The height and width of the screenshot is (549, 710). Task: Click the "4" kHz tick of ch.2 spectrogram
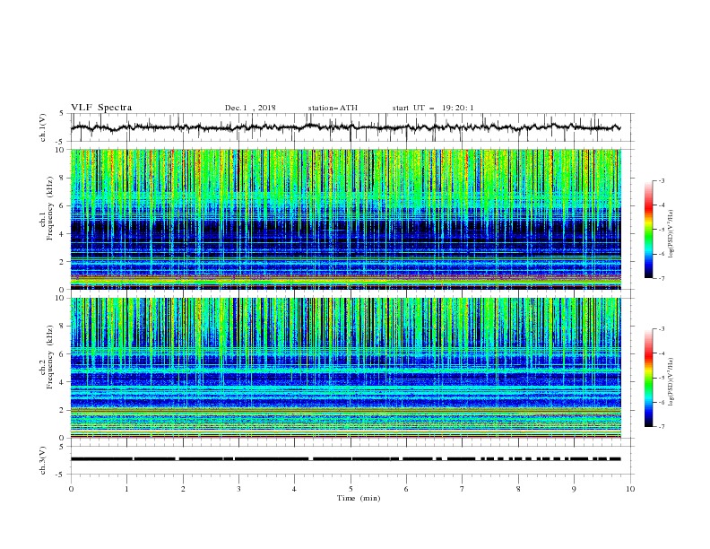(x=62, y=382)
